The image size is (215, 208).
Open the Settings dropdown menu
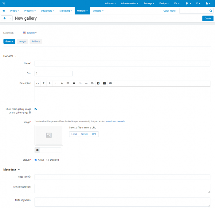point(149,3)
